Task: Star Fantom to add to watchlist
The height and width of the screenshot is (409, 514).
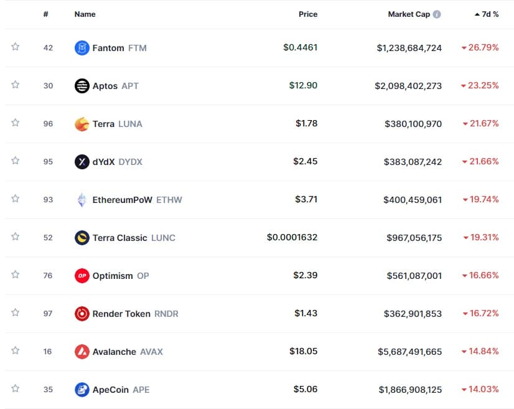Action: (16, 47)
